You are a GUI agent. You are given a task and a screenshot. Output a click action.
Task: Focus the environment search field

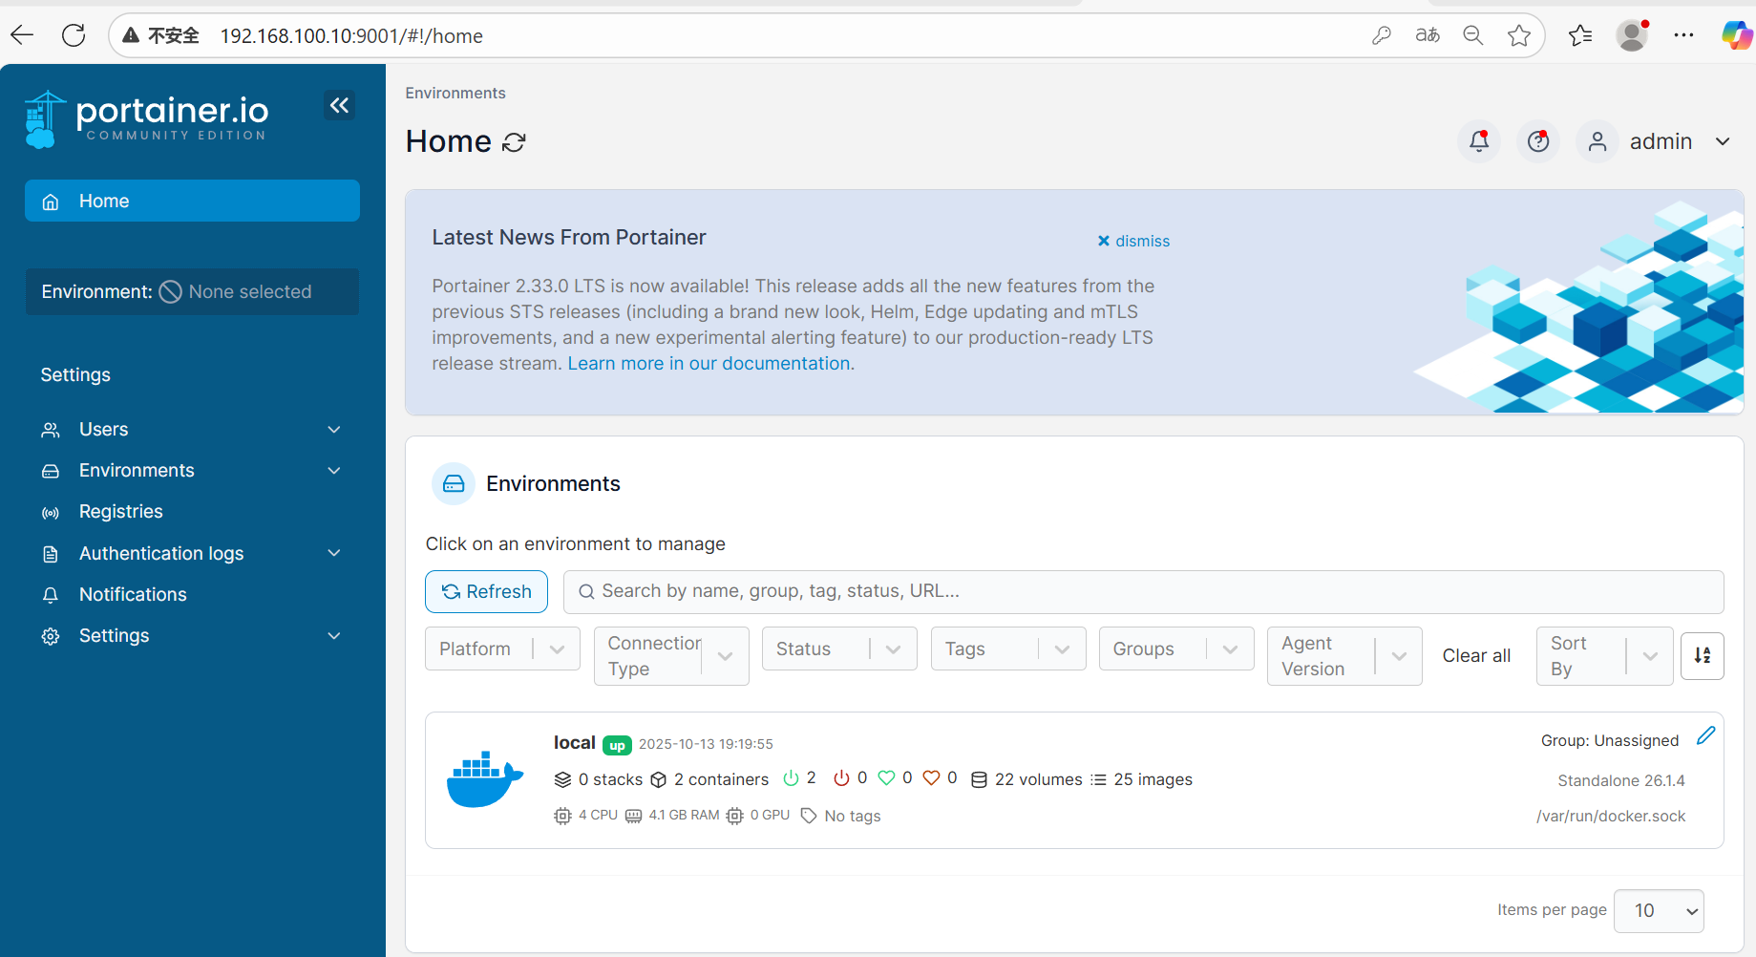click(1143, 592)
